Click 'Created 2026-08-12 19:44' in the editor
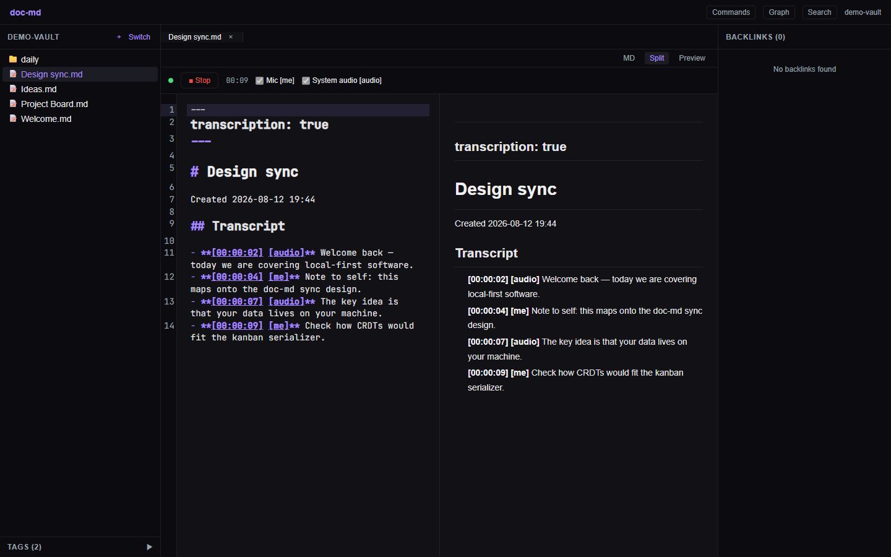This screenshot has height=557, width=891. [252, 199]
